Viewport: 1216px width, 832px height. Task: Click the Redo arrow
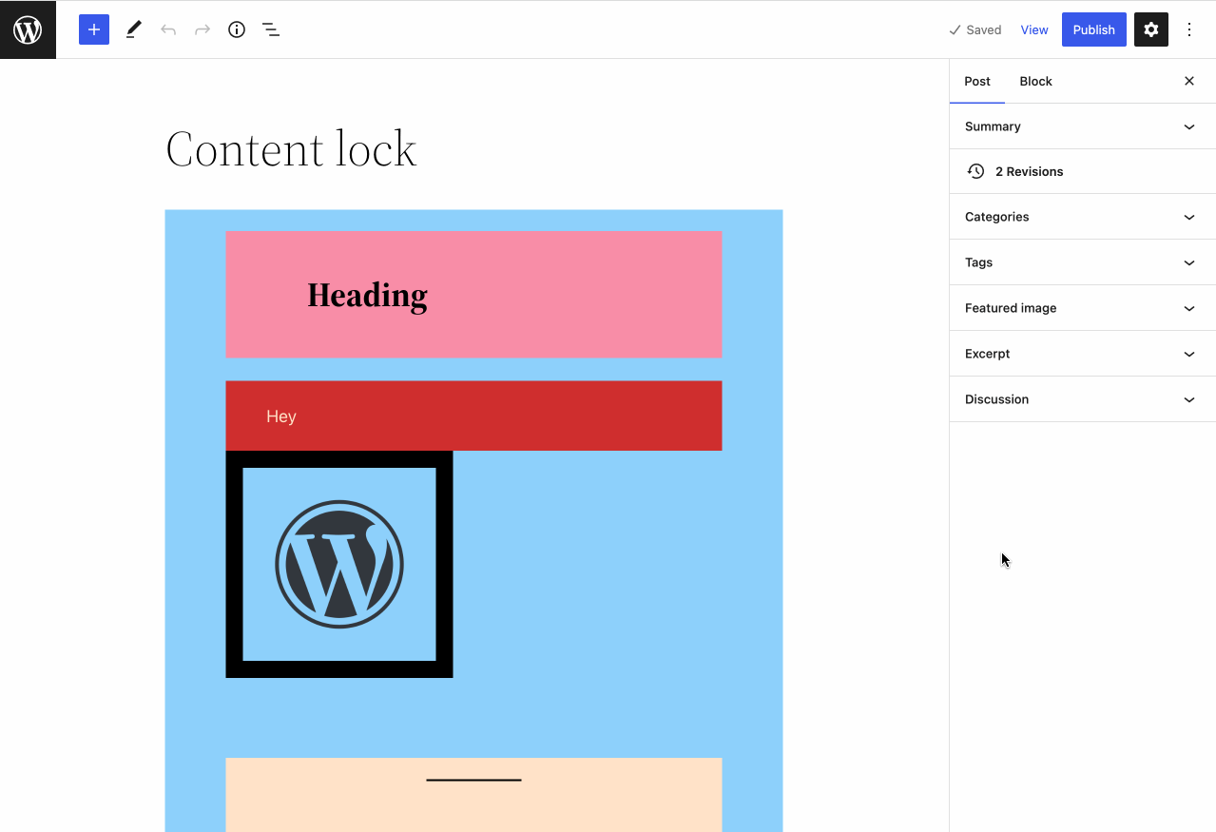tap(203, 29)
